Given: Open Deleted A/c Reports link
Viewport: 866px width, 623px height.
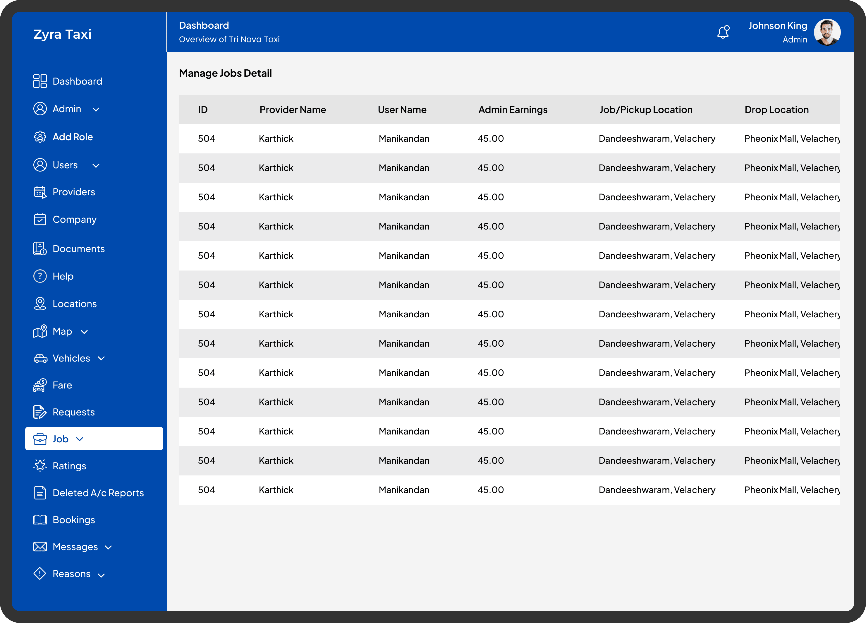Looking at the screenshot, I should click(x=98, y=493).
